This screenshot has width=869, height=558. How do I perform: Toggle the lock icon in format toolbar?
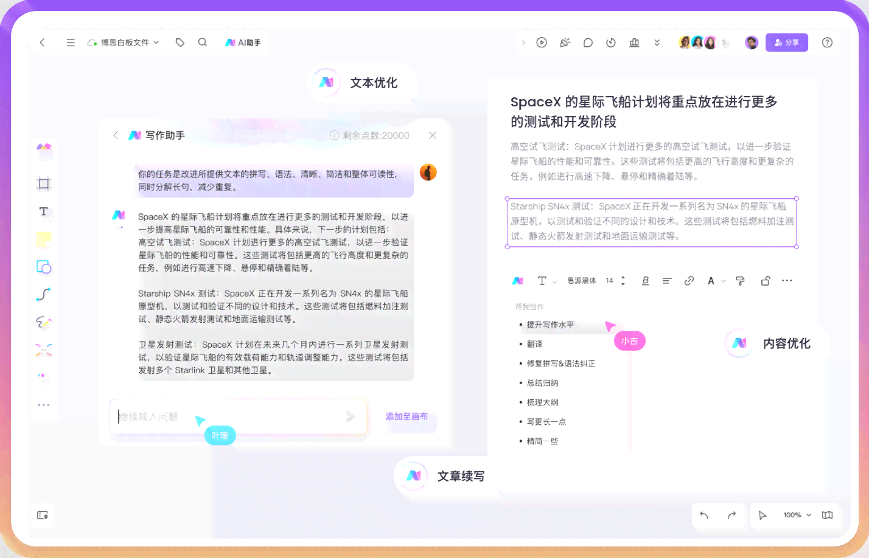[x=766, y=281]
